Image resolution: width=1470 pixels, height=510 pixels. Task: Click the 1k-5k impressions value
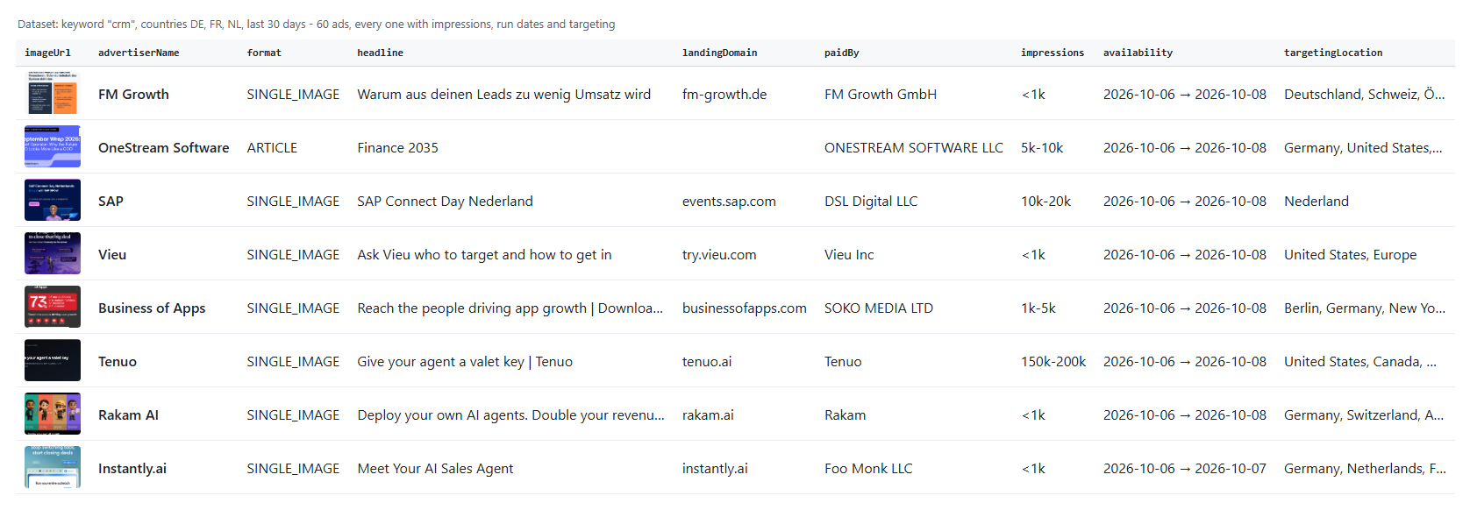point(1038,308)
